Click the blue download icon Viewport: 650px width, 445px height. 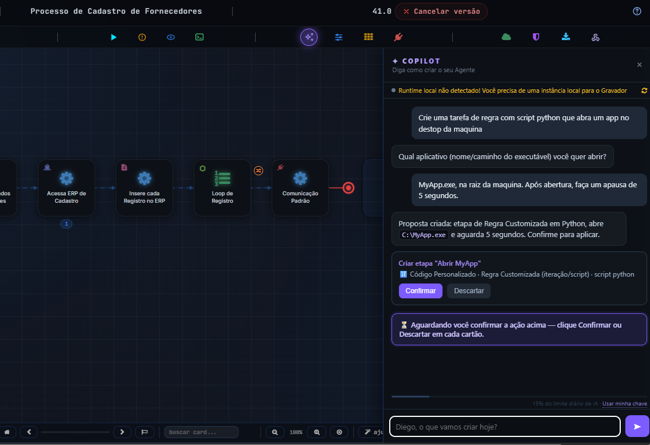[x=566, y=37]
